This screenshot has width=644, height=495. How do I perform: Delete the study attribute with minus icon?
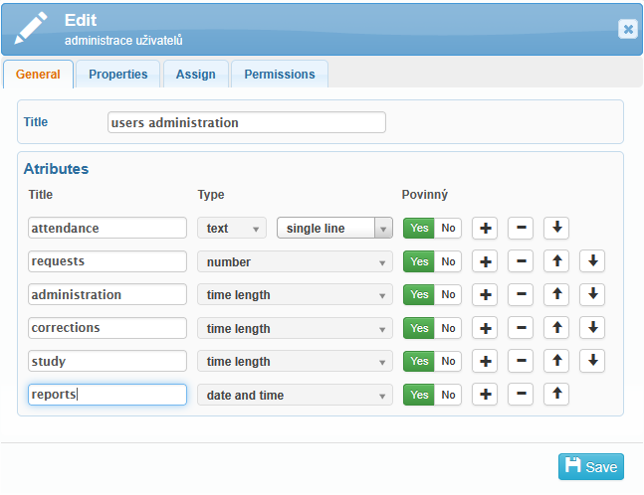pos(521,361)
